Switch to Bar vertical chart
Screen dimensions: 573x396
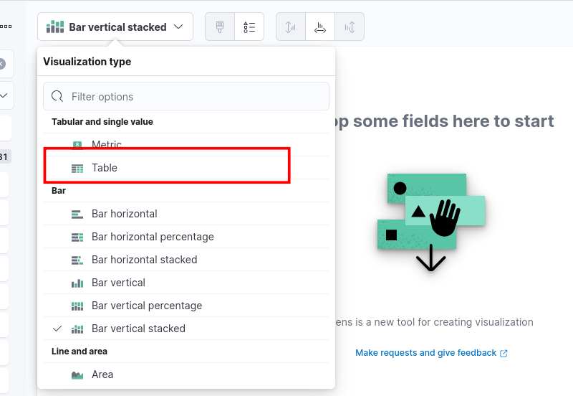118,283
